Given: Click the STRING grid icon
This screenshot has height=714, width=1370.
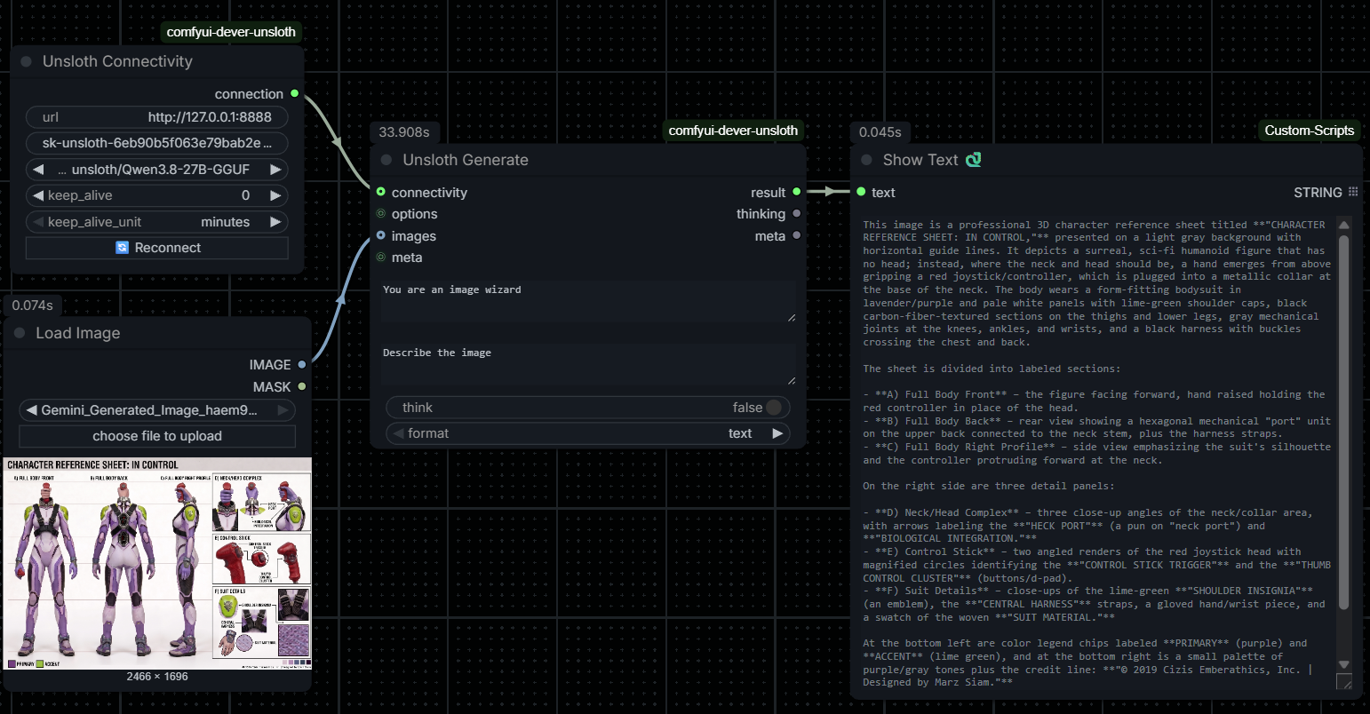Looking at the screenshot, I should coord(1353,192).
